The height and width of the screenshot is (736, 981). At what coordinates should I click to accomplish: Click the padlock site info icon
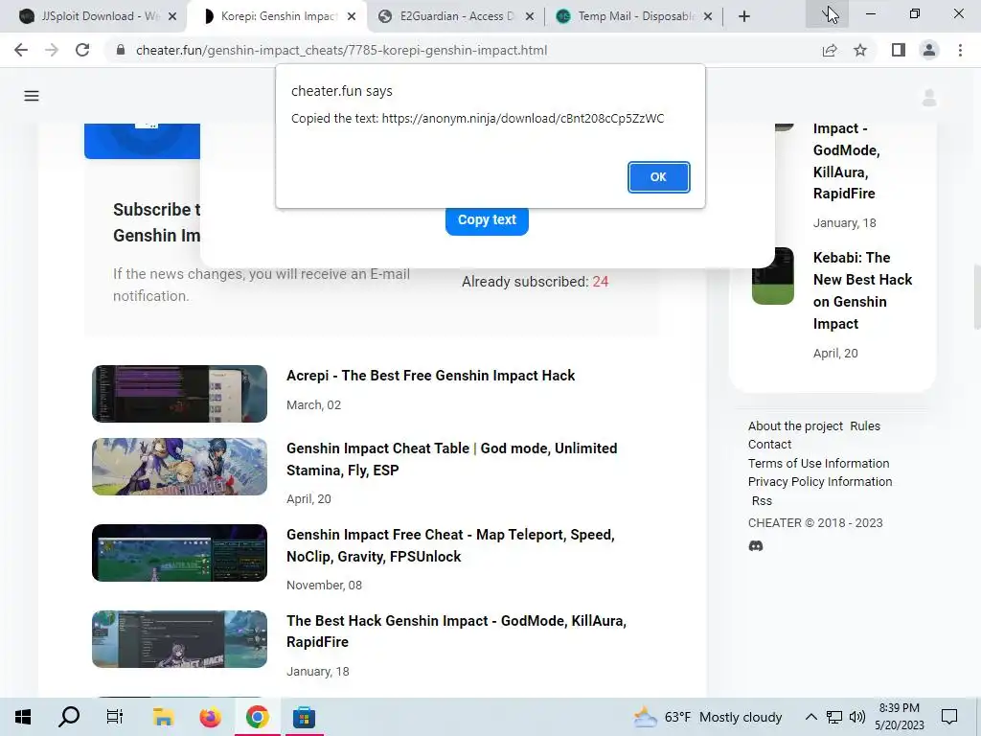[121, 50]
